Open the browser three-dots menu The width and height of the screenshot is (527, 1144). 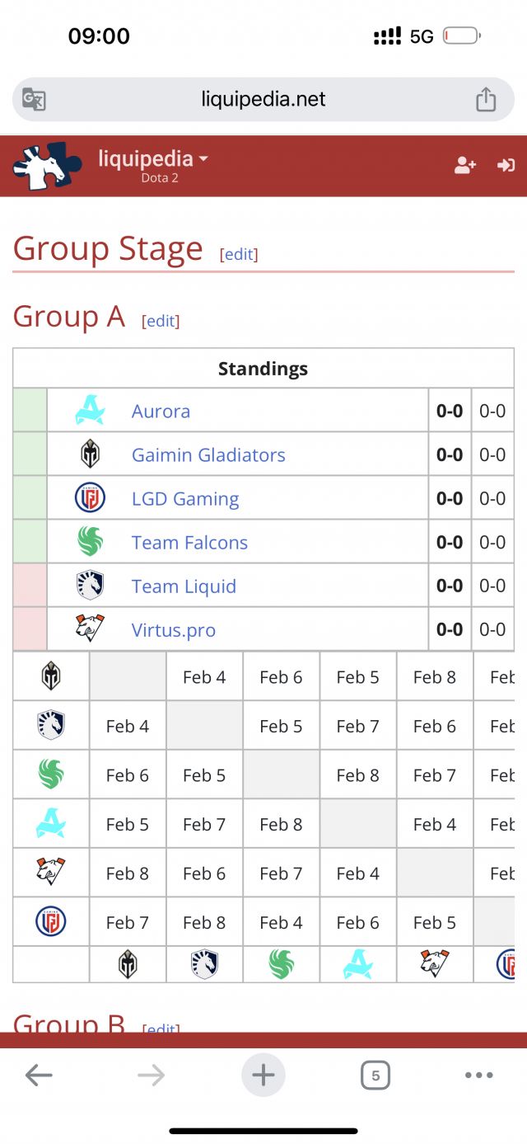(x=478, y=1076)
